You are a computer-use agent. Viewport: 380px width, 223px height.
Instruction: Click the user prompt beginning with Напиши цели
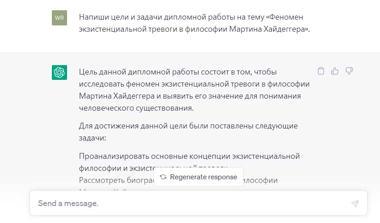coord(194,23)
